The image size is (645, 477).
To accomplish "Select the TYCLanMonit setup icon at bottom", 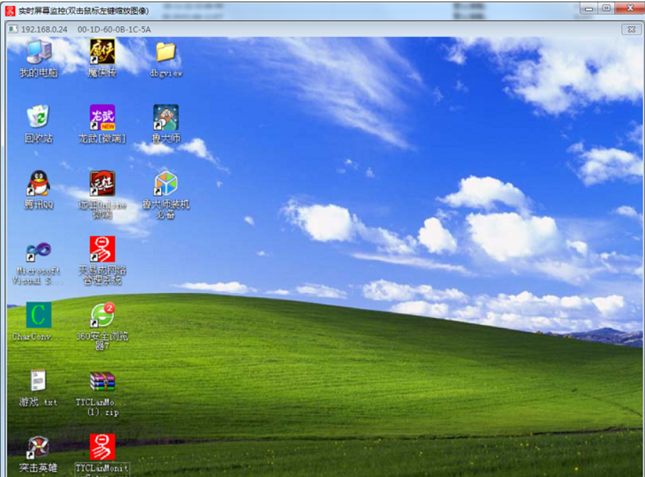I will tap(103, 455).
